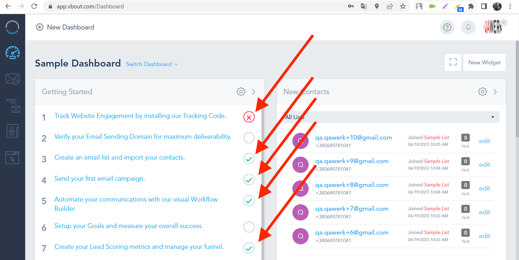
Task: Reload the page in browser
Action: tap(34, 6)
